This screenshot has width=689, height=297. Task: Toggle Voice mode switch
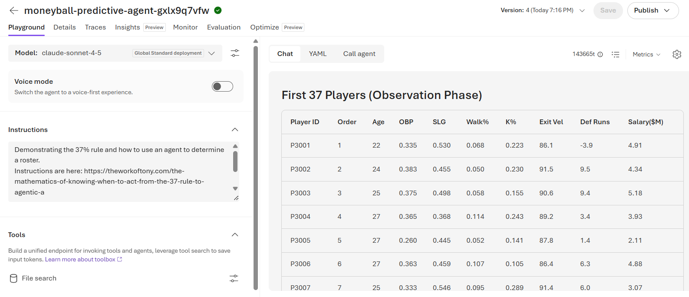point(222,86)
